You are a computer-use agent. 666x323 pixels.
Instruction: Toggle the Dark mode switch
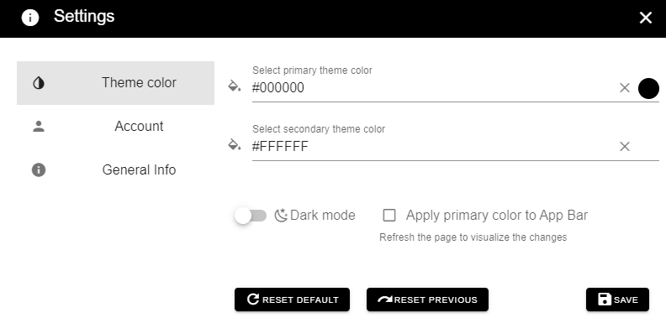(251, 216)
